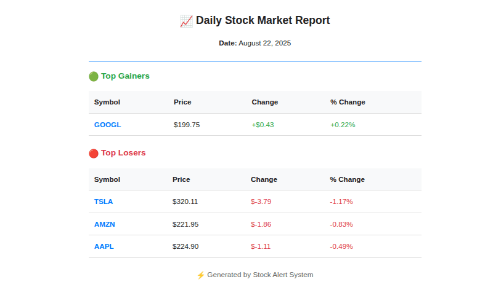Click the % Change header in Top Gainers table
493x290 pixels.
[x=348, y=102]
